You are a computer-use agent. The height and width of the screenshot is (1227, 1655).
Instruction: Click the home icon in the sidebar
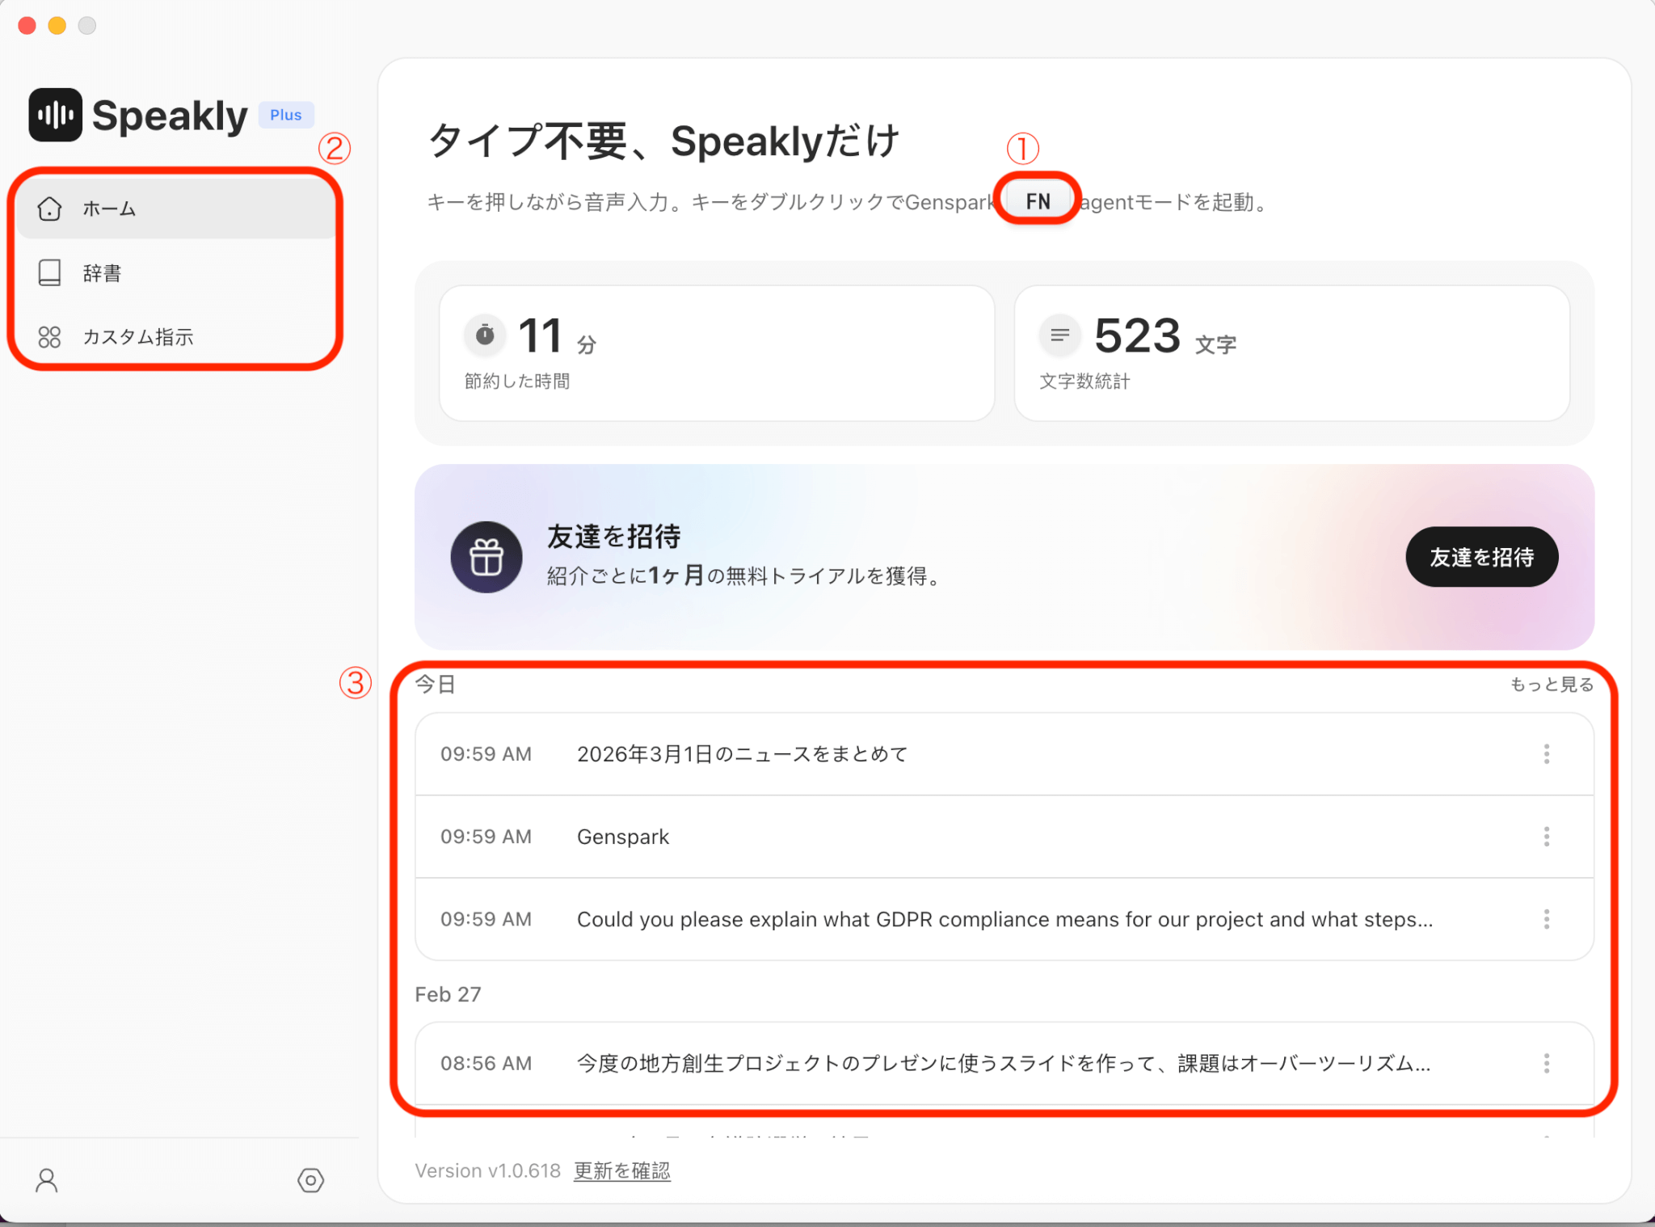pos(49,209)
